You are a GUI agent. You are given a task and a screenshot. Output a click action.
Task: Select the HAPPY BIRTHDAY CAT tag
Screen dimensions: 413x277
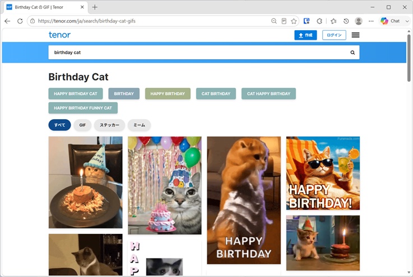coord(76,93)
